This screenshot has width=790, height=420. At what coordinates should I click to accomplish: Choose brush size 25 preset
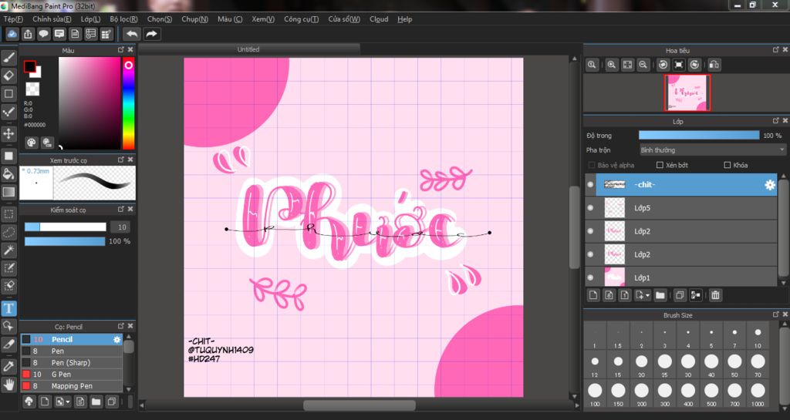665,365
